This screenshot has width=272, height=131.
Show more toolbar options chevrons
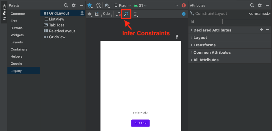coord(177,5)
